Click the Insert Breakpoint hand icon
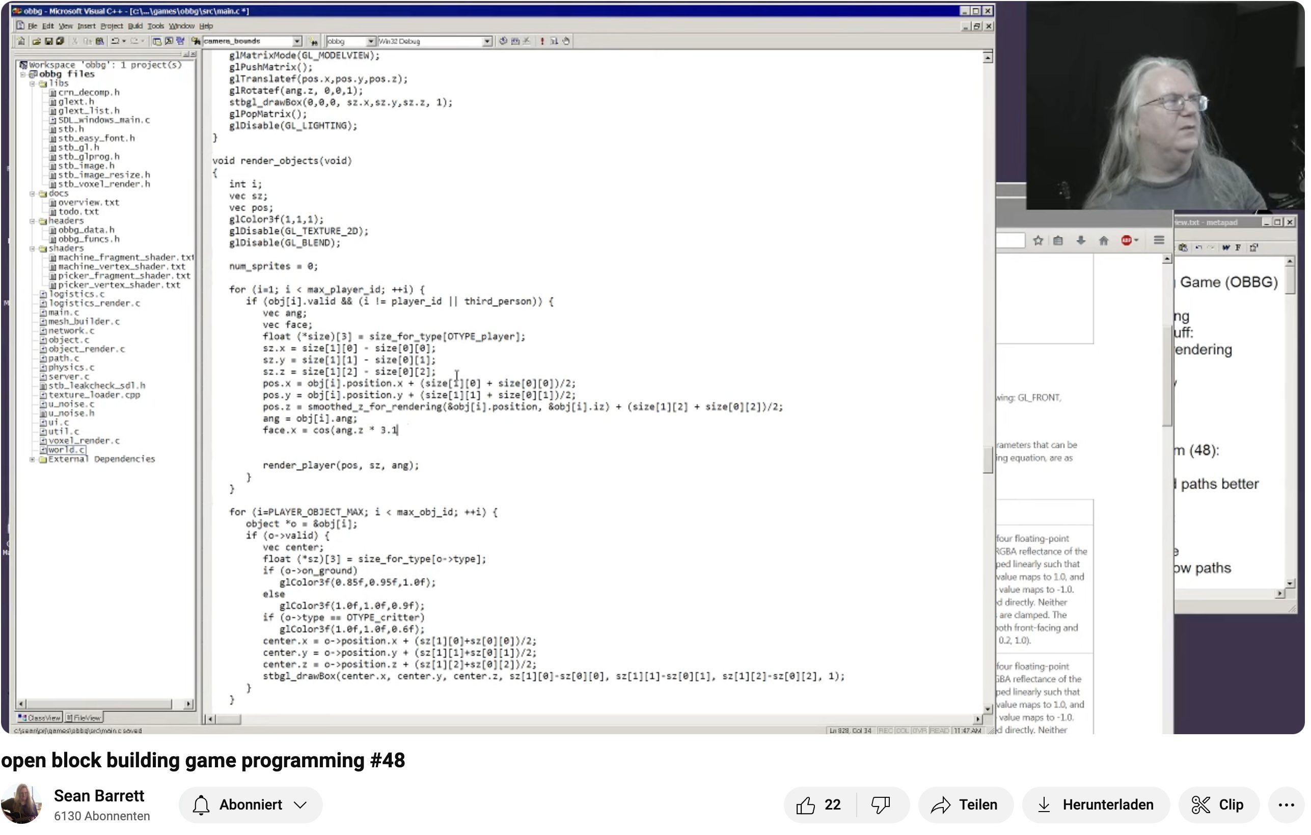1311x835 pixels. coord(567,41)
